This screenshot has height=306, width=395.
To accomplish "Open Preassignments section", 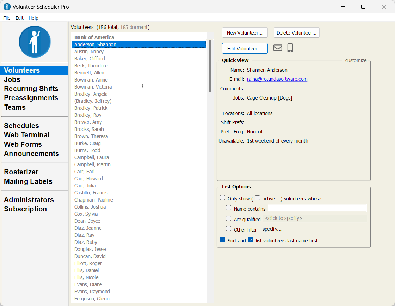I will click(x=31, y=98).
